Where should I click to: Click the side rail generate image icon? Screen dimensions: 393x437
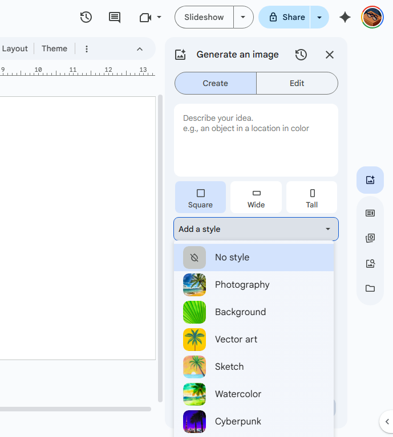(x=370, y=180)
